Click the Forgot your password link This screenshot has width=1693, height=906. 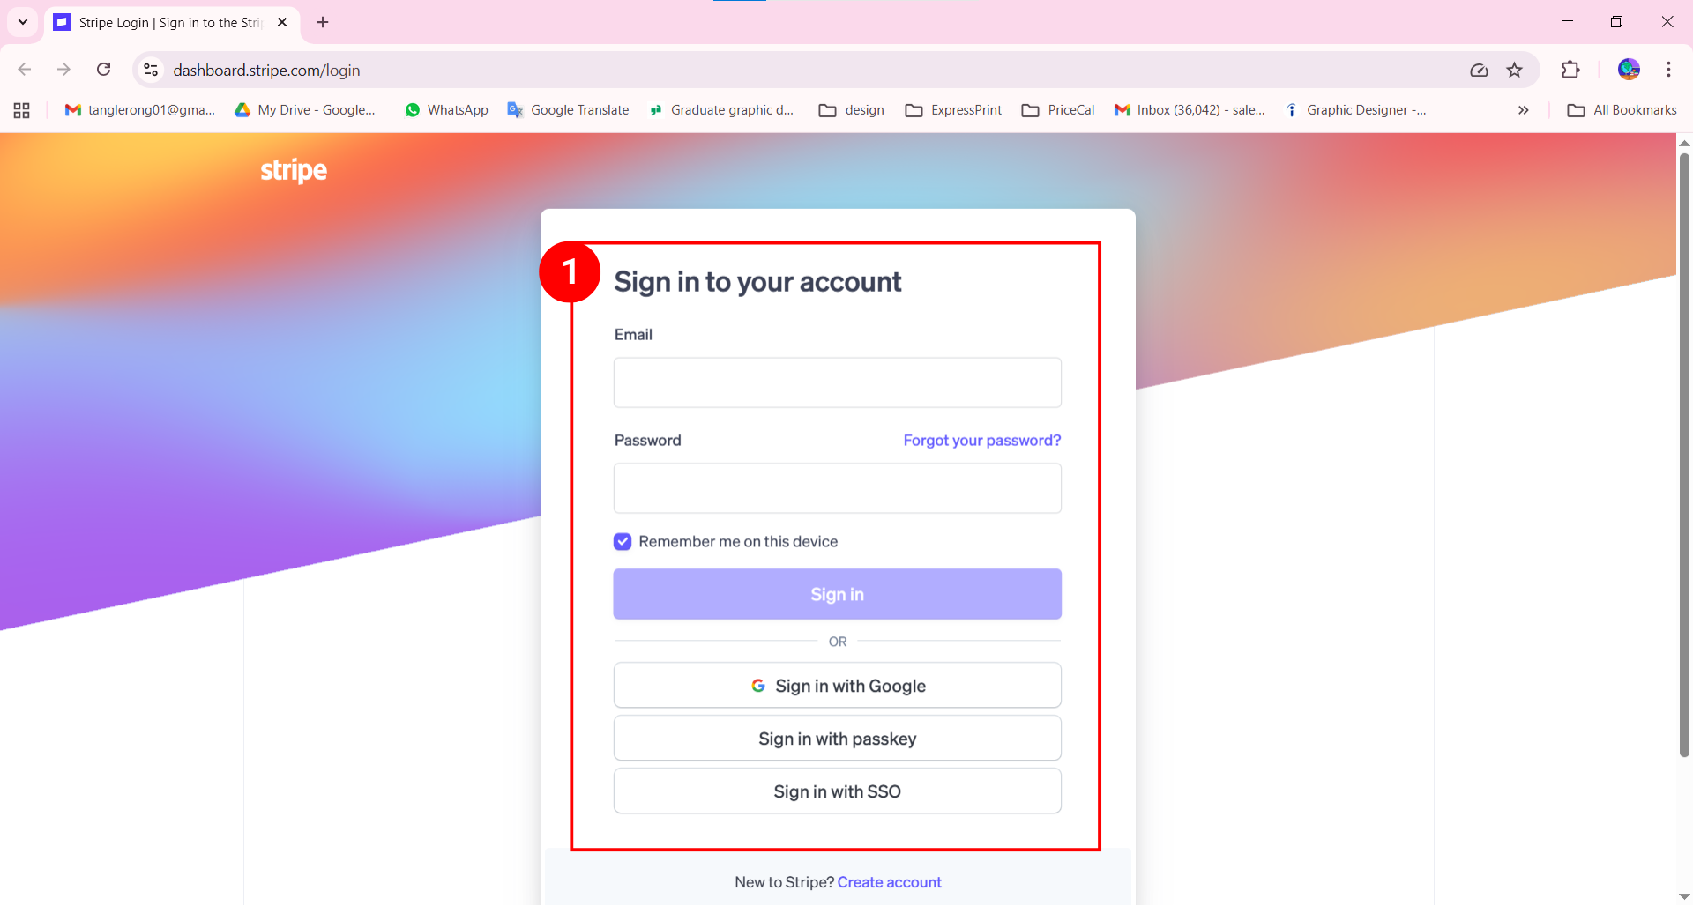point(981,441)
